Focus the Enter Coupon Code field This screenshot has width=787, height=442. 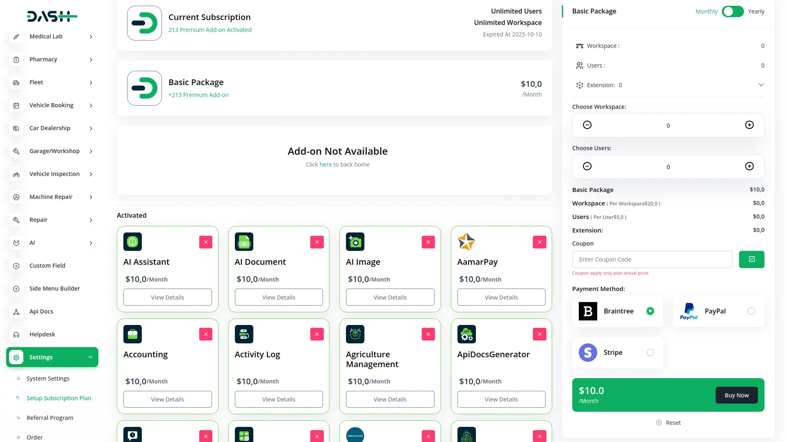pos(652,259)
